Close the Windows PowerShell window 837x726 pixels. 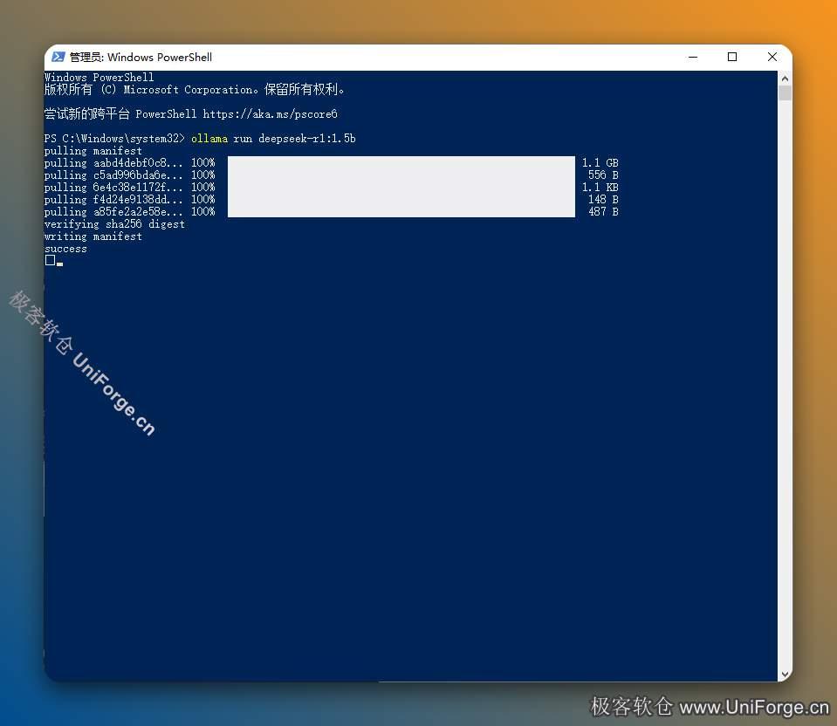click(x=772, y=57)
